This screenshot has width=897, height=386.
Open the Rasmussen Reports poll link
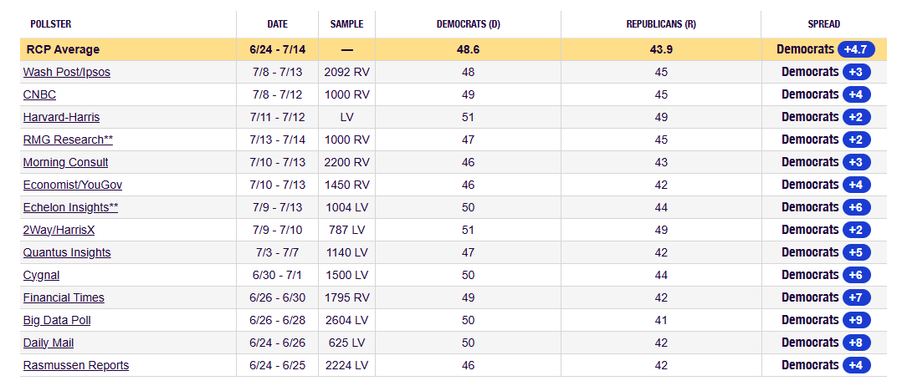[x=76, y=365]
